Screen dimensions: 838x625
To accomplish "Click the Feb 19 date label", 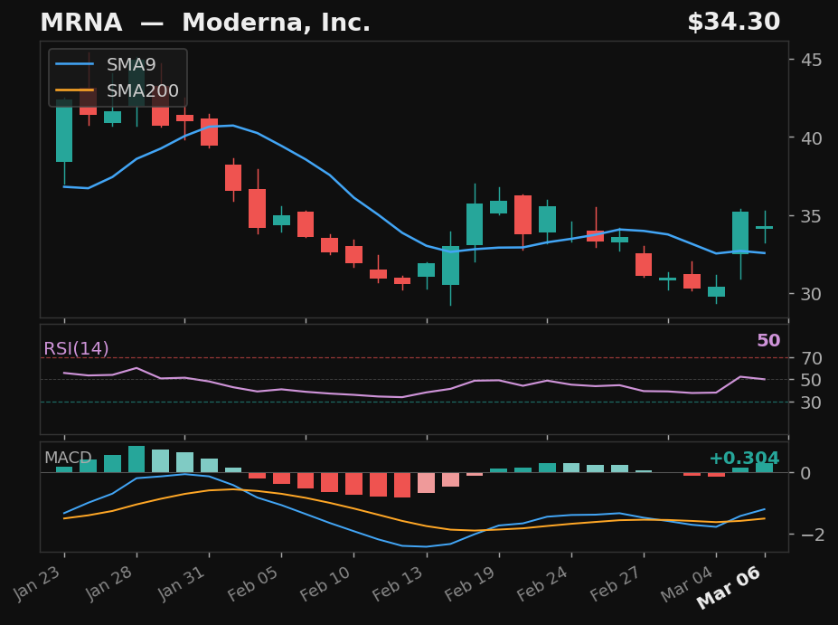I will [470, 582].
